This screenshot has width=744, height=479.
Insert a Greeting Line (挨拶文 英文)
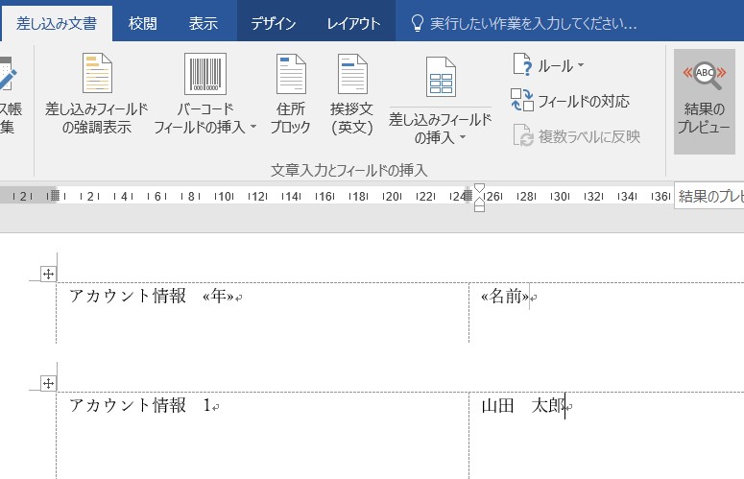pyautogui.click(x=351, y=94)
